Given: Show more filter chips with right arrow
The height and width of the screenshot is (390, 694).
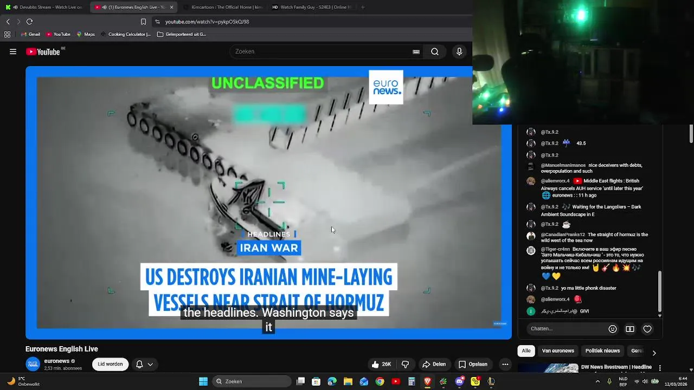Looking at the screenshot, I should 654,353.
